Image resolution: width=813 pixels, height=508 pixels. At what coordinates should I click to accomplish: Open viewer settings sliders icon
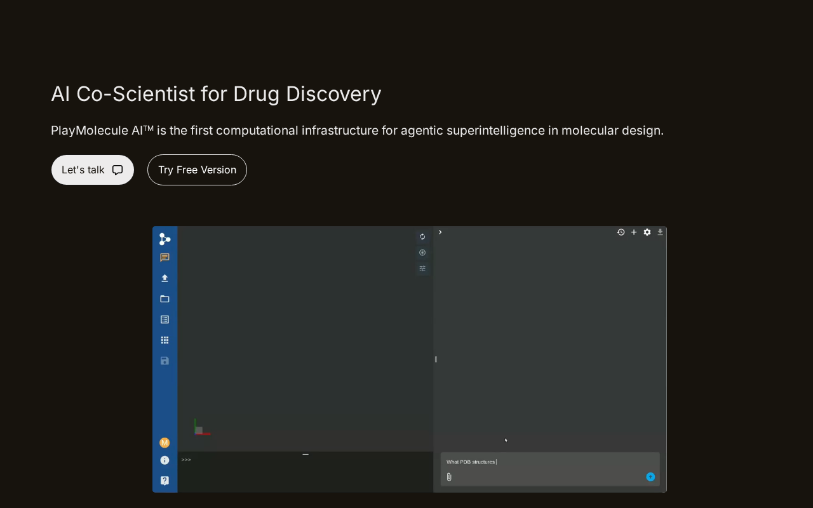point(422,269)
